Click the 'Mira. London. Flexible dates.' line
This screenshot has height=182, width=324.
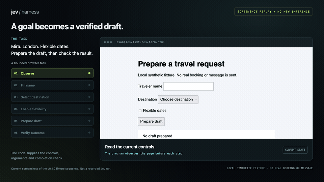tap(40, 47)
